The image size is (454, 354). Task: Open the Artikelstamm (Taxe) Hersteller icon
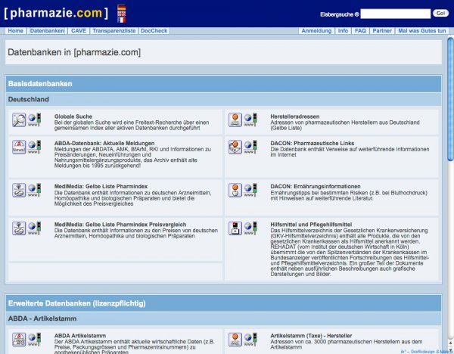pos(235,340)
